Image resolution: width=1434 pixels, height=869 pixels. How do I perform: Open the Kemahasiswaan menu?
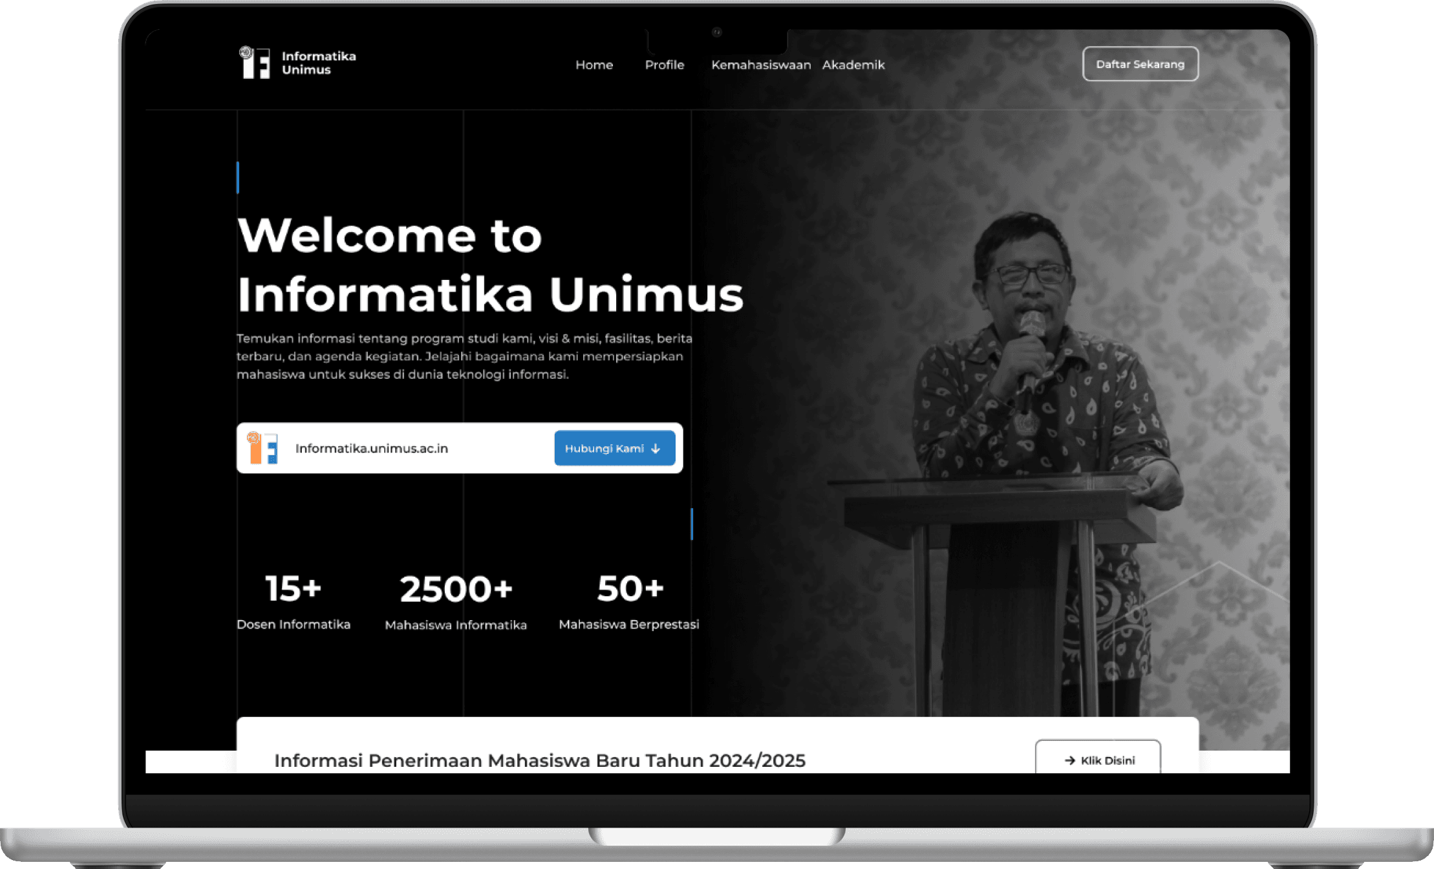click(x=760, y=65)
